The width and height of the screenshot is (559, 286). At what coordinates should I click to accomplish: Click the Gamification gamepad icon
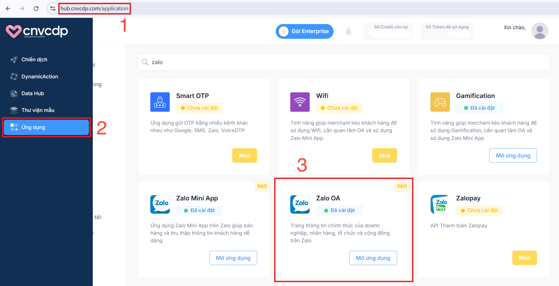coord(440,102)
